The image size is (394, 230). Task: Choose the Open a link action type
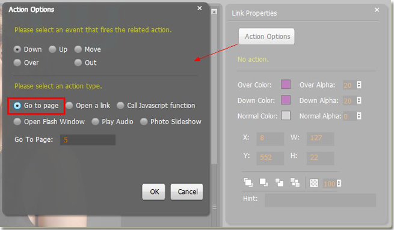pyautogui.click(x=69, y=106)
